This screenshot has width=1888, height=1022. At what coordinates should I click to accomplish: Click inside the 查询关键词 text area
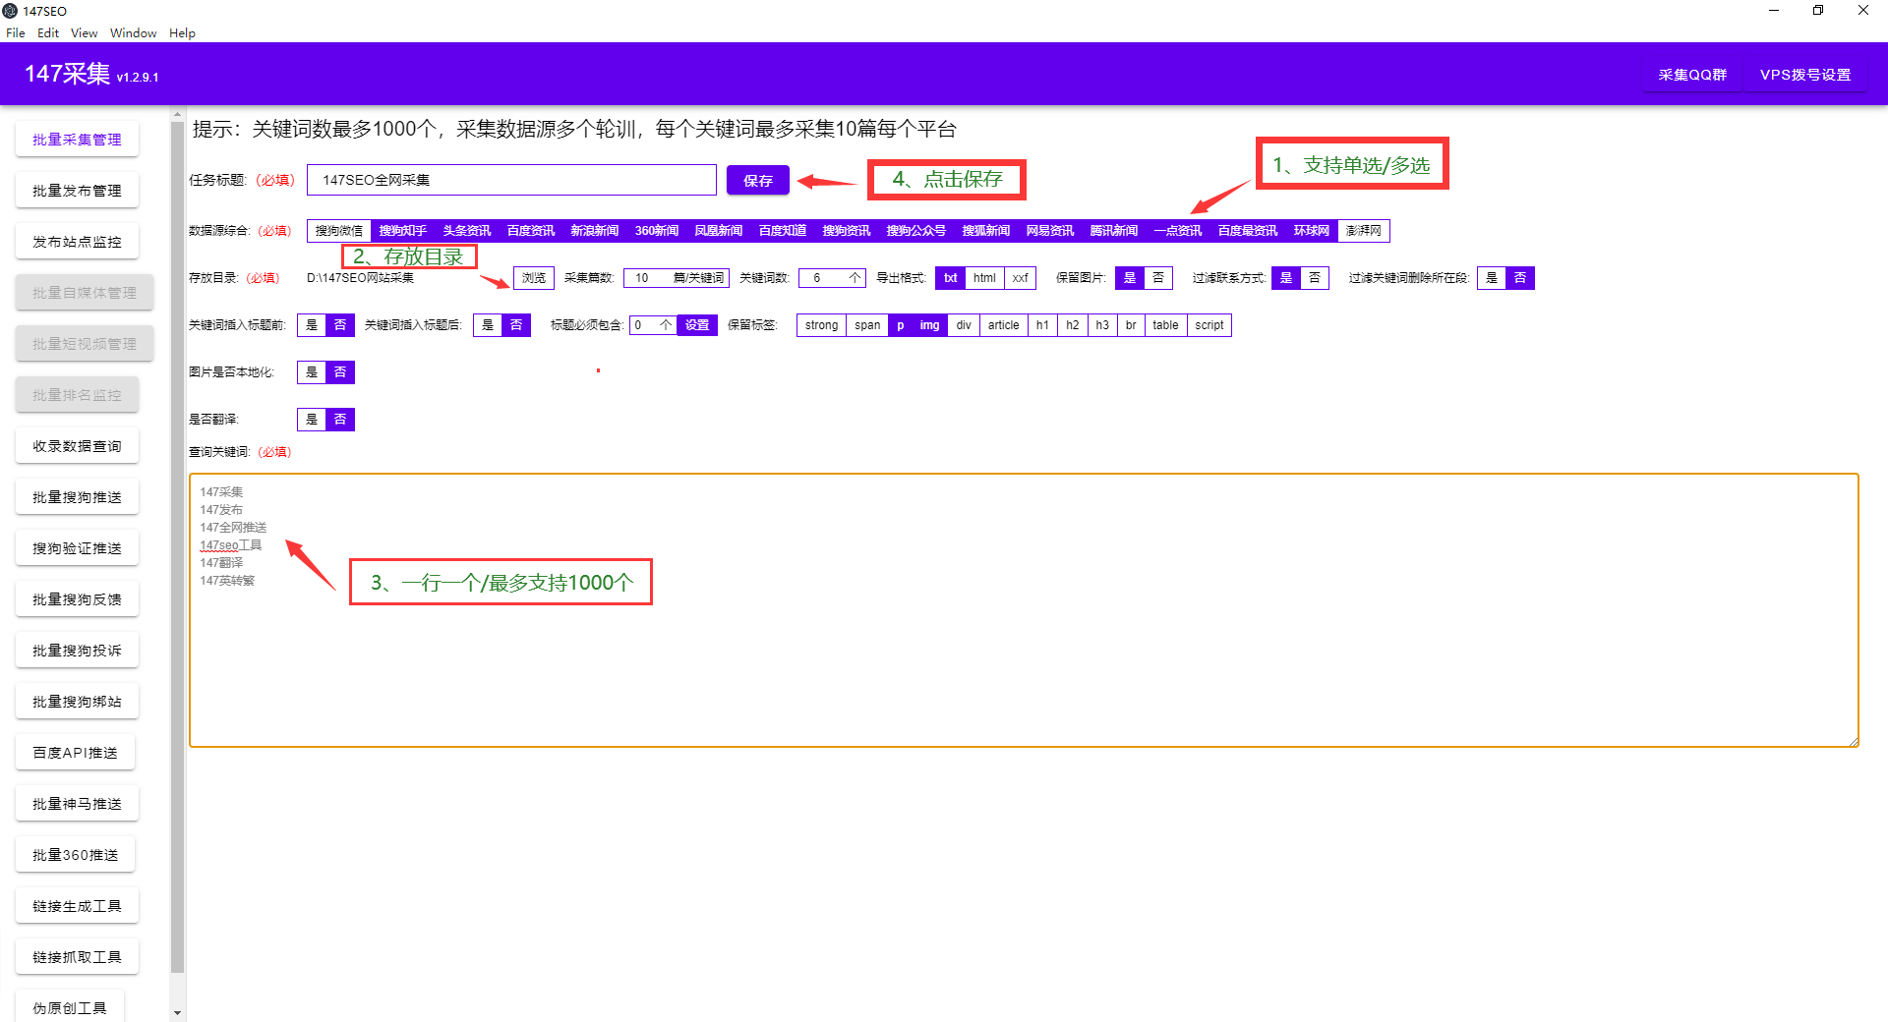pos(1024,610)
